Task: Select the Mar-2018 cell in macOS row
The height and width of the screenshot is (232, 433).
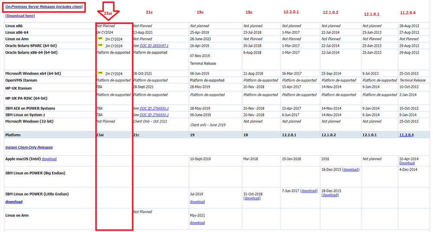Action: [x=251, y=159]
